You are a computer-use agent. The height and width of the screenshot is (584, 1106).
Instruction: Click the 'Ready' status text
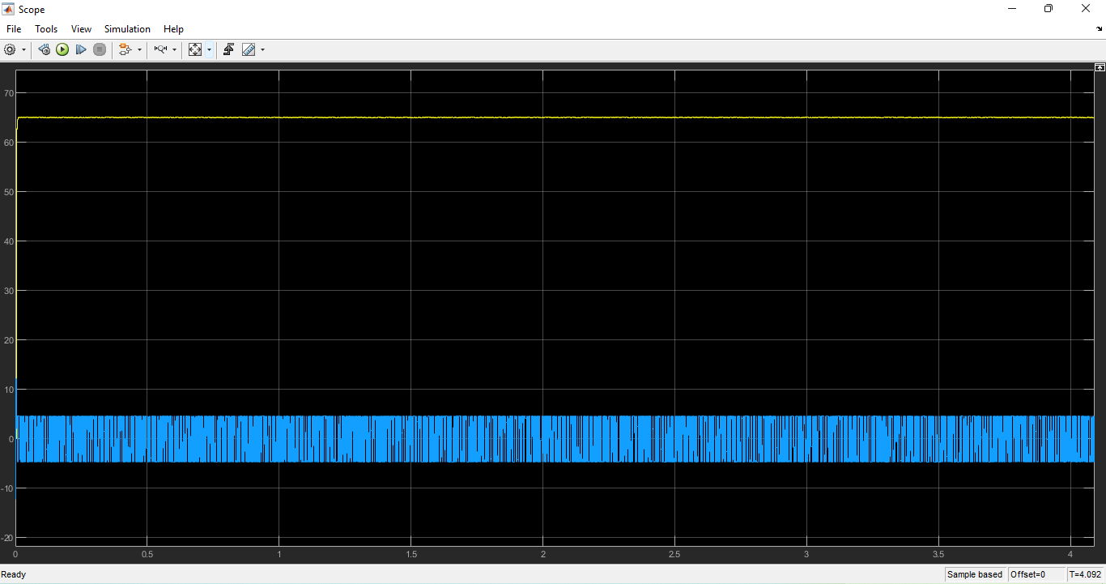(14, 574)
